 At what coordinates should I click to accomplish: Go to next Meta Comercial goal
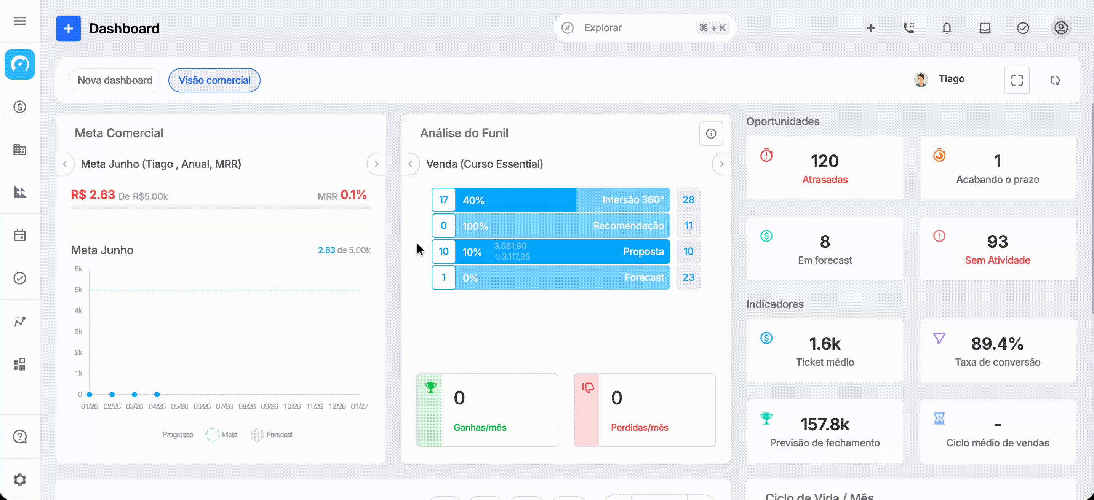click(x=376, y=164)
